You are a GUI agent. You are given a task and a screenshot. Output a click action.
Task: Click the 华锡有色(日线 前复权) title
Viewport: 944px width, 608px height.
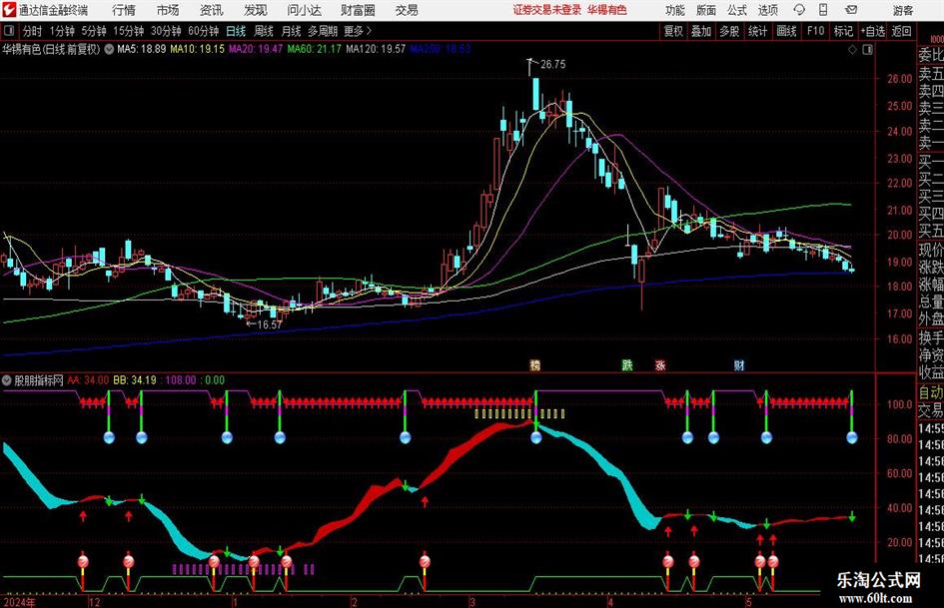(x=51, y=49)
